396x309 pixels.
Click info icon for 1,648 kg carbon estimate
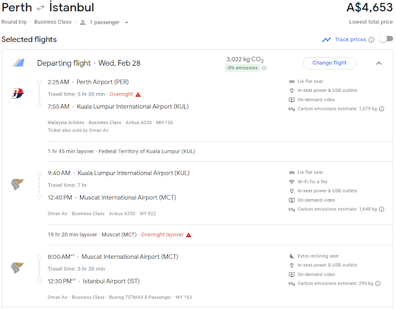point(382,209)
